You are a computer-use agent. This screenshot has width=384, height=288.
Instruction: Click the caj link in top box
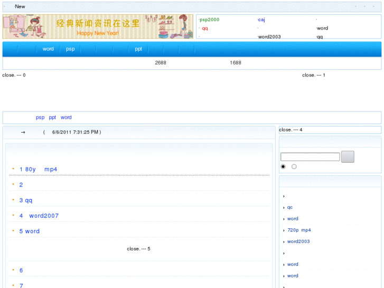pos(261,20)
